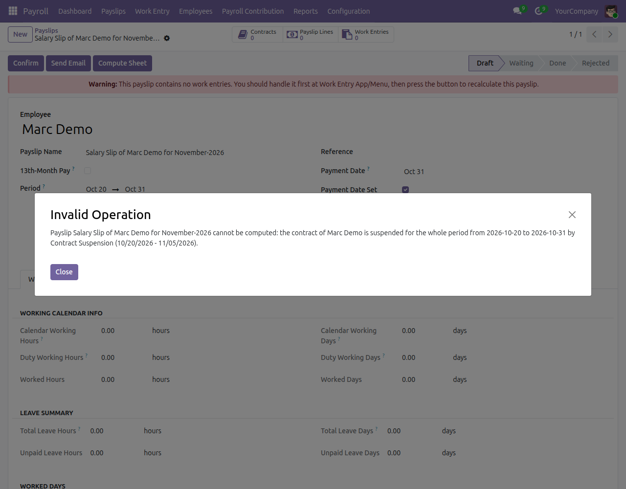This screenshot has width=626, height=489.
Task: Expand the Configuration menu
Action: (x=349, y=11)
